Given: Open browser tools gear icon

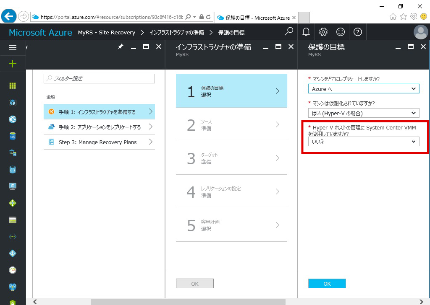Looking at the screenshot, I should point(414,16).
